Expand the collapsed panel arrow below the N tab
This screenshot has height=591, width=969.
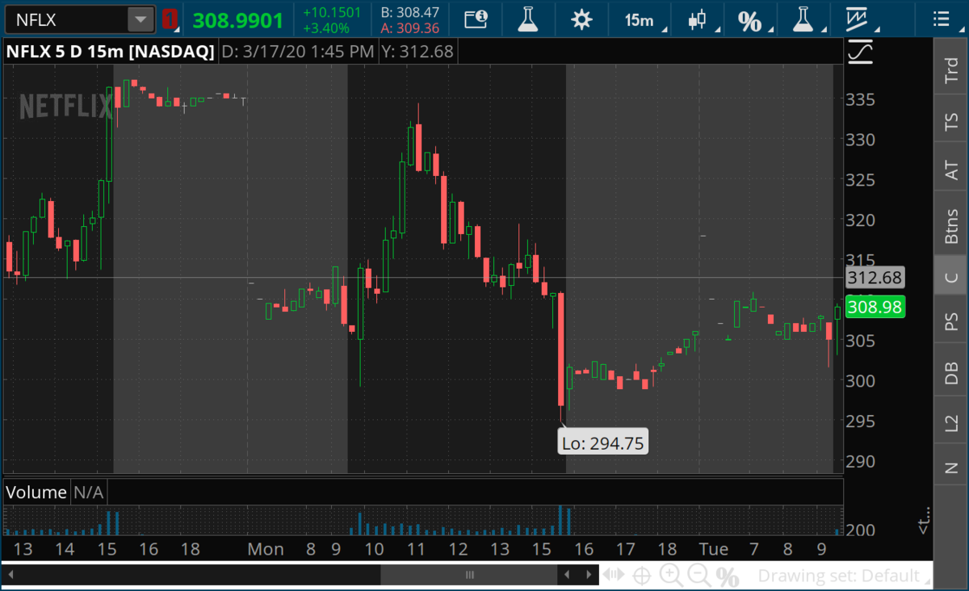tap(925, 519)
